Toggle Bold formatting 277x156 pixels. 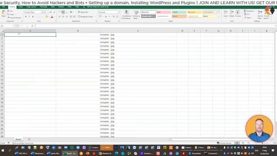[x=26, y=16]
